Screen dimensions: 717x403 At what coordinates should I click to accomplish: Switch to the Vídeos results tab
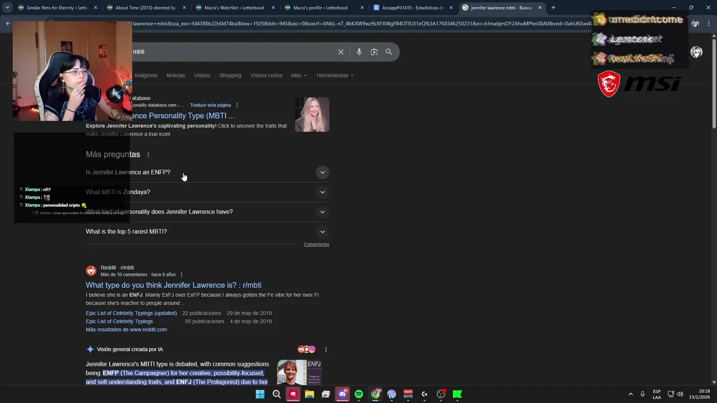(202, 76)
